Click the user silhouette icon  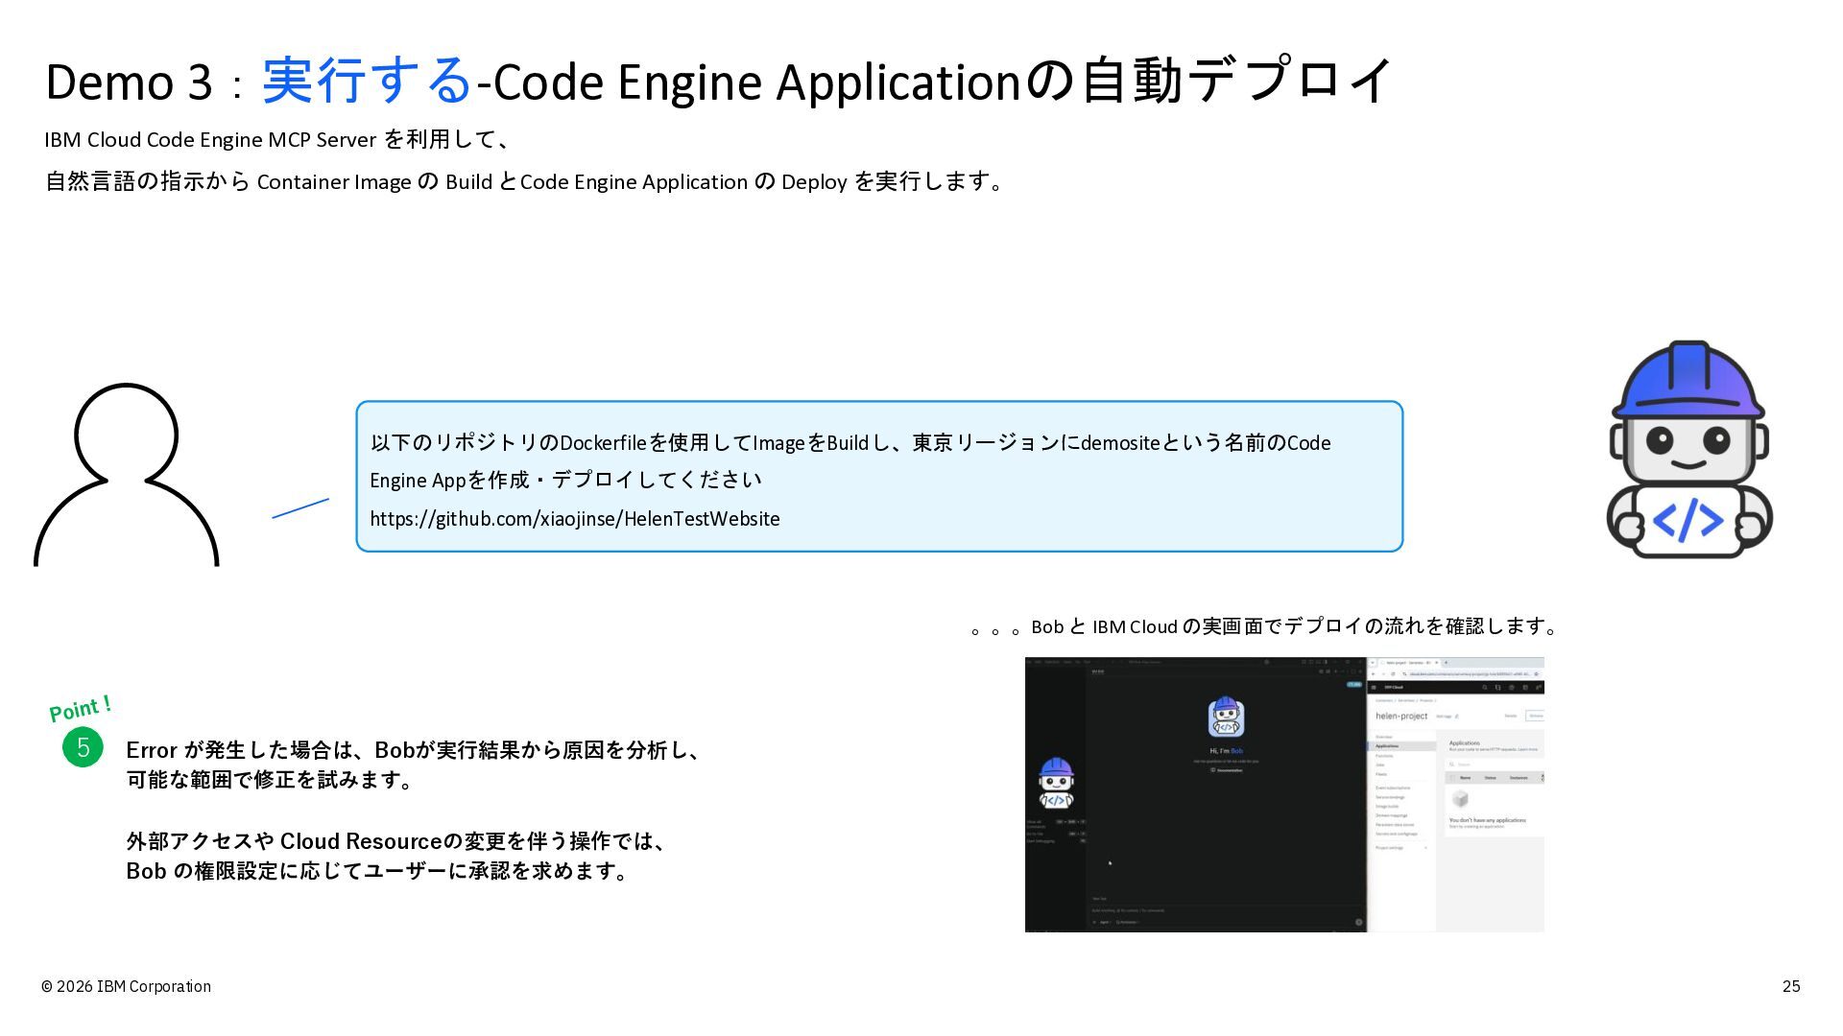pyautogui.click(x=127, y=475)
